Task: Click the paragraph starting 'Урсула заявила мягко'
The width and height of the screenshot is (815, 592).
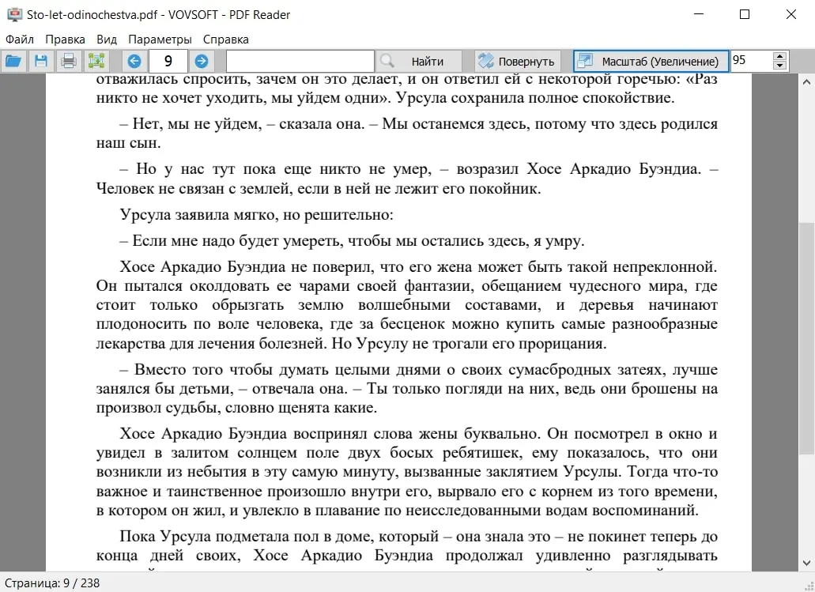Action: pos(257,215)
